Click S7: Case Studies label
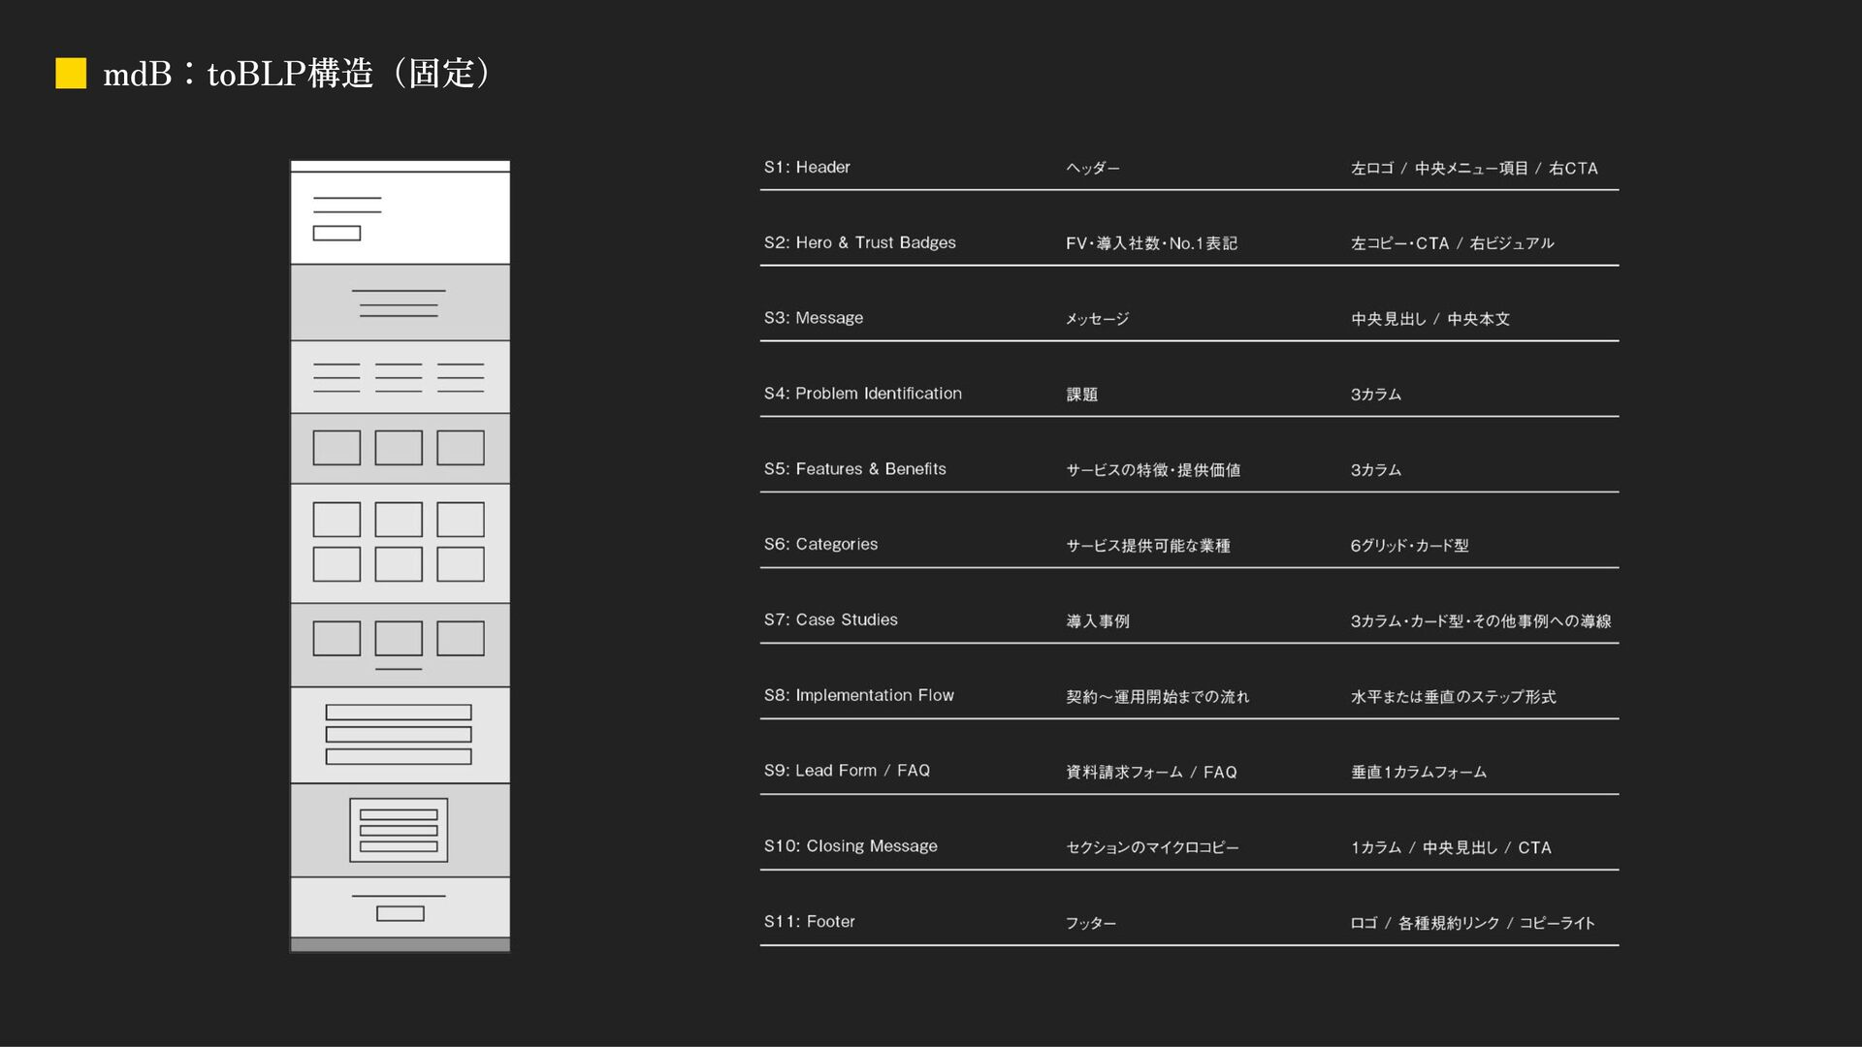The image size is (1862, 1047). click(x=830, y=619)
